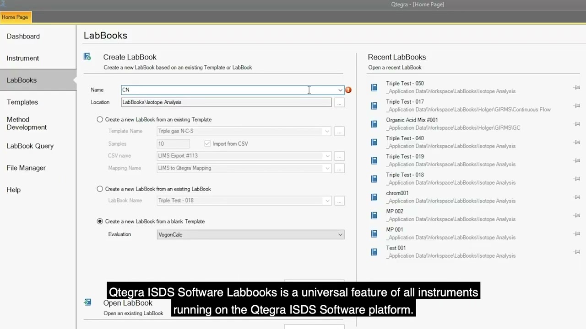Screen dimensions: 586x329
Task: Pin the Triple Test - 040 LabBook
Action: 577,142
